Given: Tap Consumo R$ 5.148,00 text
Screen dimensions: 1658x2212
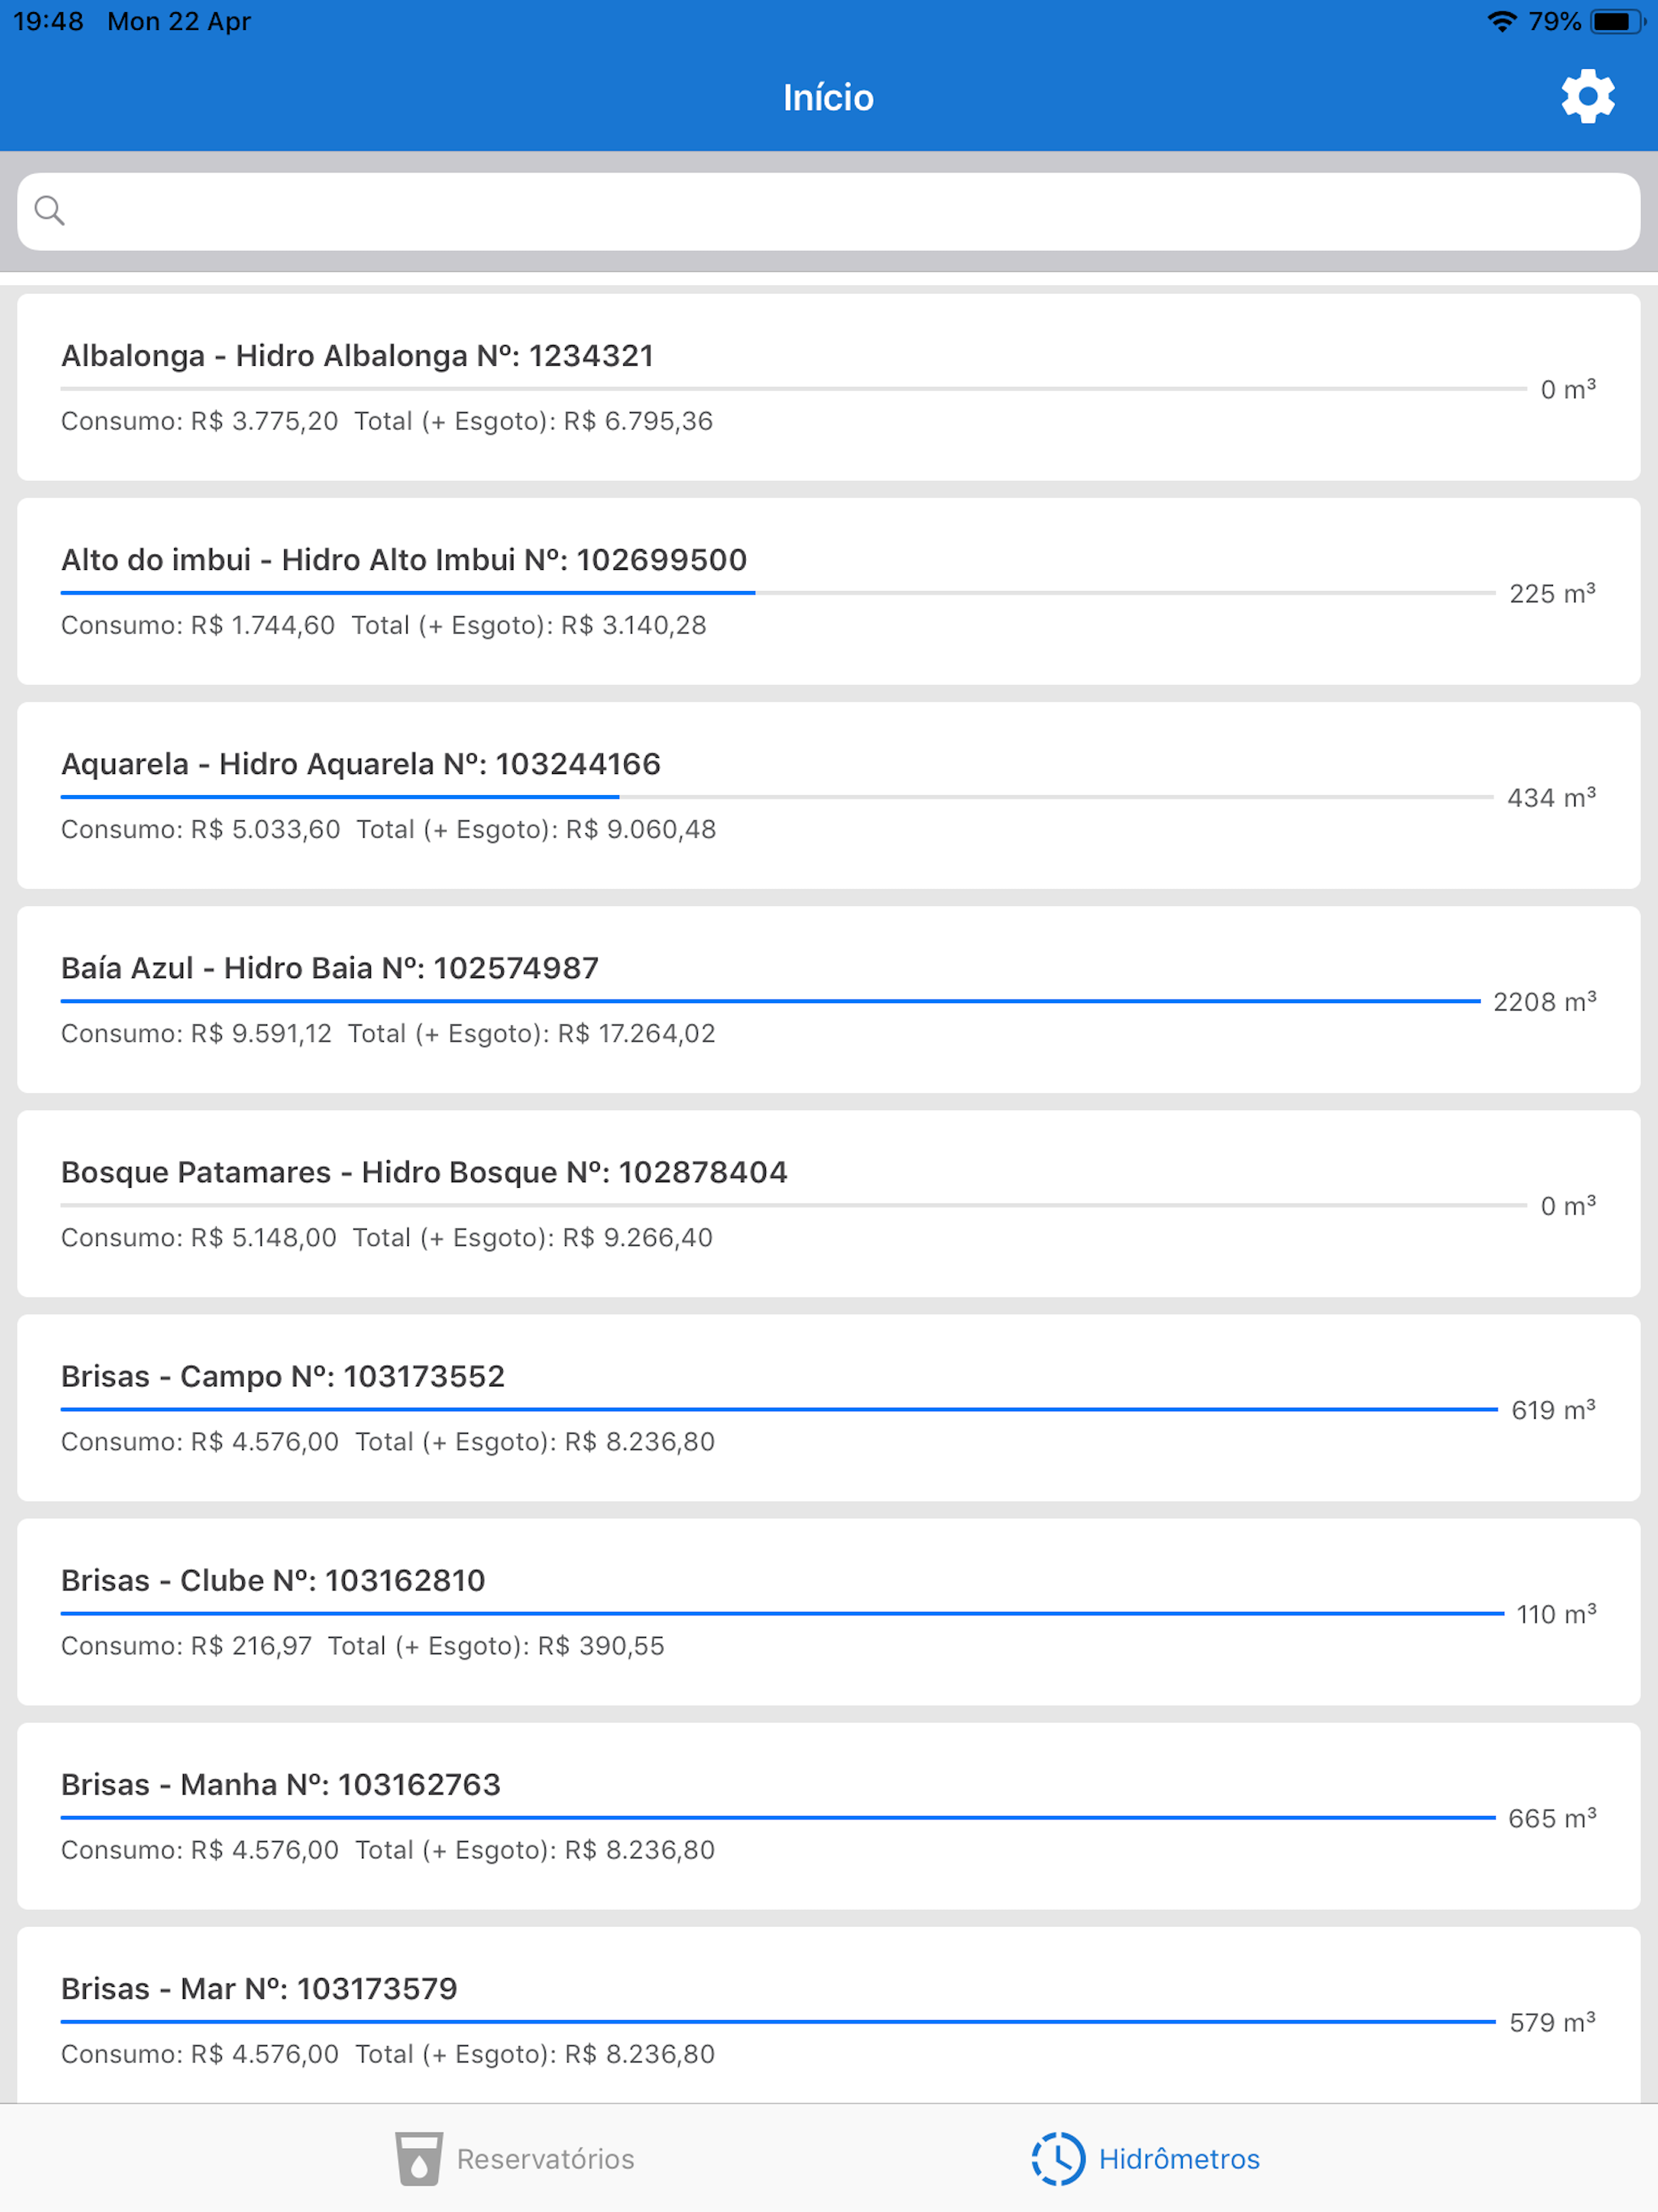Looking at the screenshot, I should coord(199,1237).
